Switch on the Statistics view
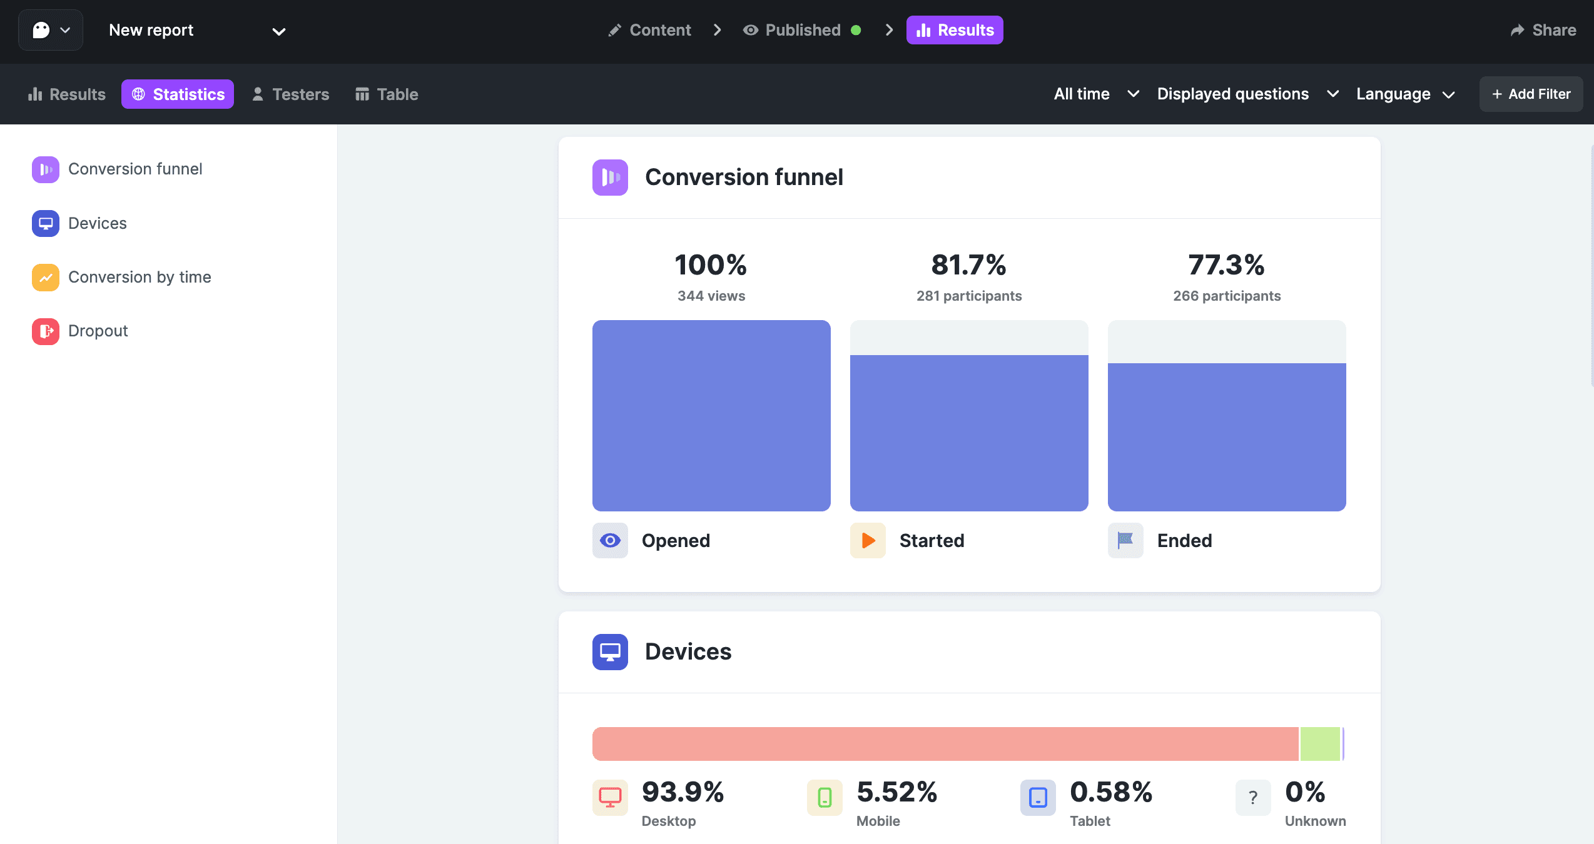The image size is (1594, 844). pos(178,94)
